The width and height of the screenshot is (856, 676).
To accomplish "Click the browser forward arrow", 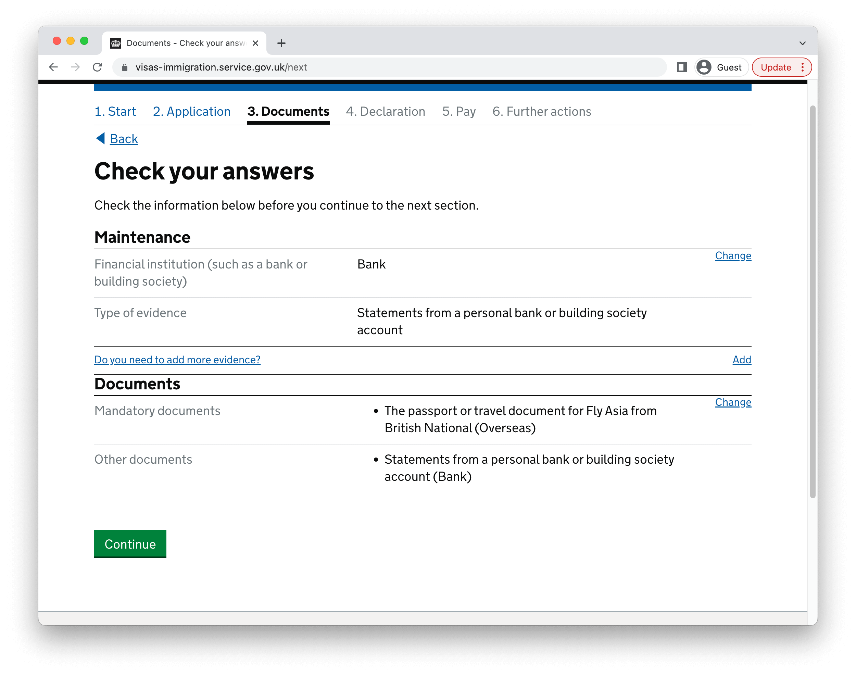I will coord(75,67).
